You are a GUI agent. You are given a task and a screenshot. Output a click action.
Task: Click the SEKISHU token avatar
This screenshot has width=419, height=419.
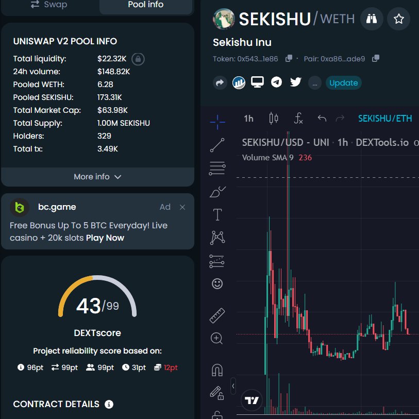[x=224, y=19]
